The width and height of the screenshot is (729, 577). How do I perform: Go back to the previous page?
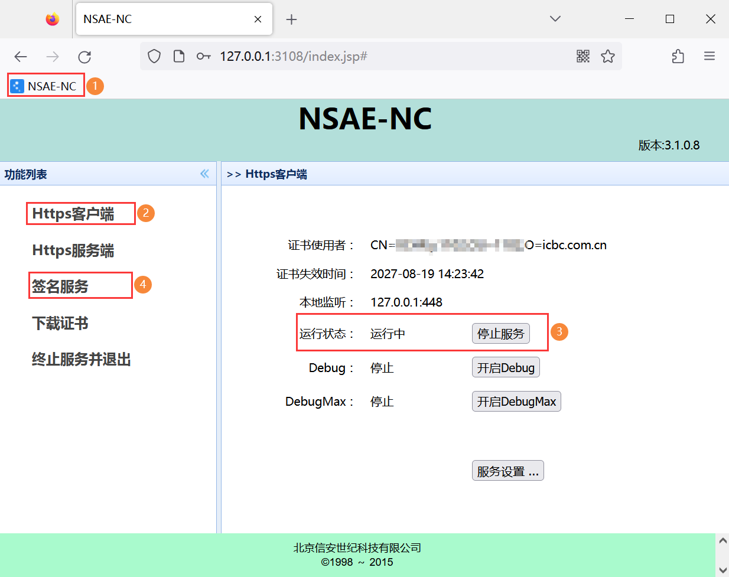pyautogui.click(x=21, y=57)
